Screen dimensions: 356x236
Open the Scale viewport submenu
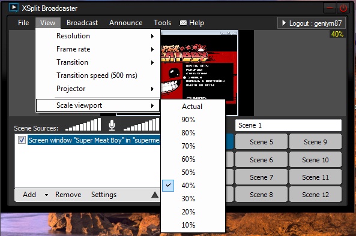(98, 105)
